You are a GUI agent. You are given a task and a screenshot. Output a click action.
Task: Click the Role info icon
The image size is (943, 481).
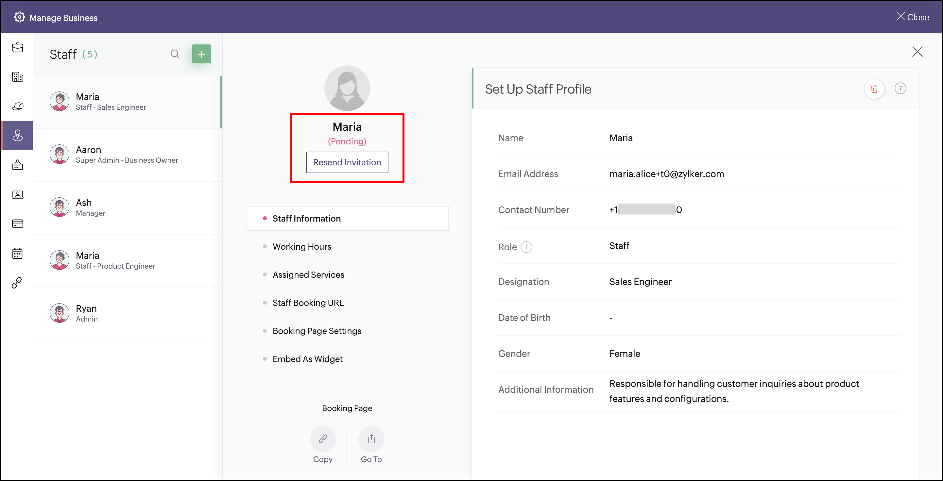(x=526, y=247)
